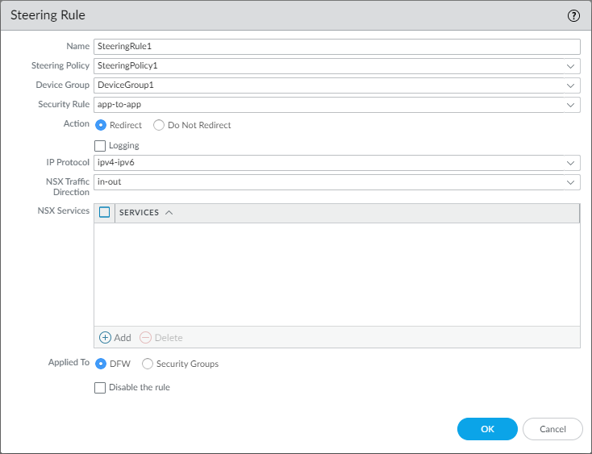Click the Cancel button

point(552,429)
